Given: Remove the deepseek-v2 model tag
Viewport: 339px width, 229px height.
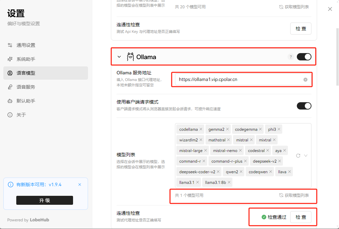Looking at the screenshot, I should click(280, 161).
